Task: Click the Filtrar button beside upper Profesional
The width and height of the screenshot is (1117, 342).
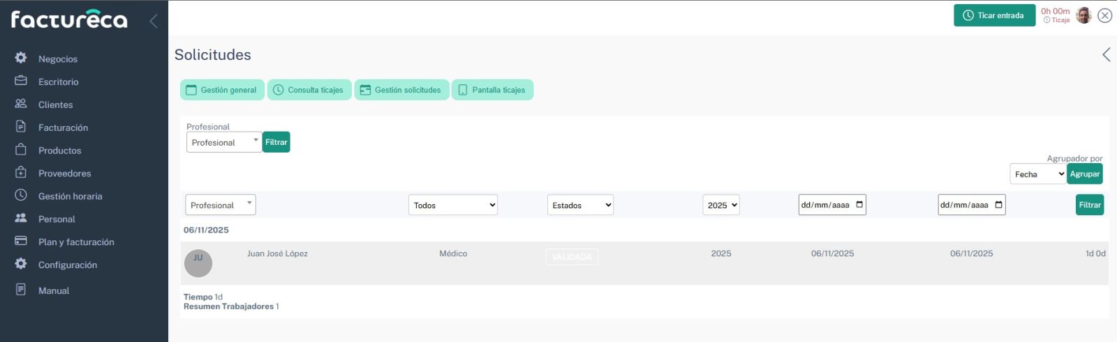Action: click(x=276, y=142)
